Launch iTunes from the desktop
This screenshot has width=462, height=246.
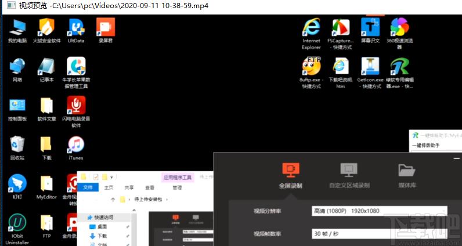76,148
